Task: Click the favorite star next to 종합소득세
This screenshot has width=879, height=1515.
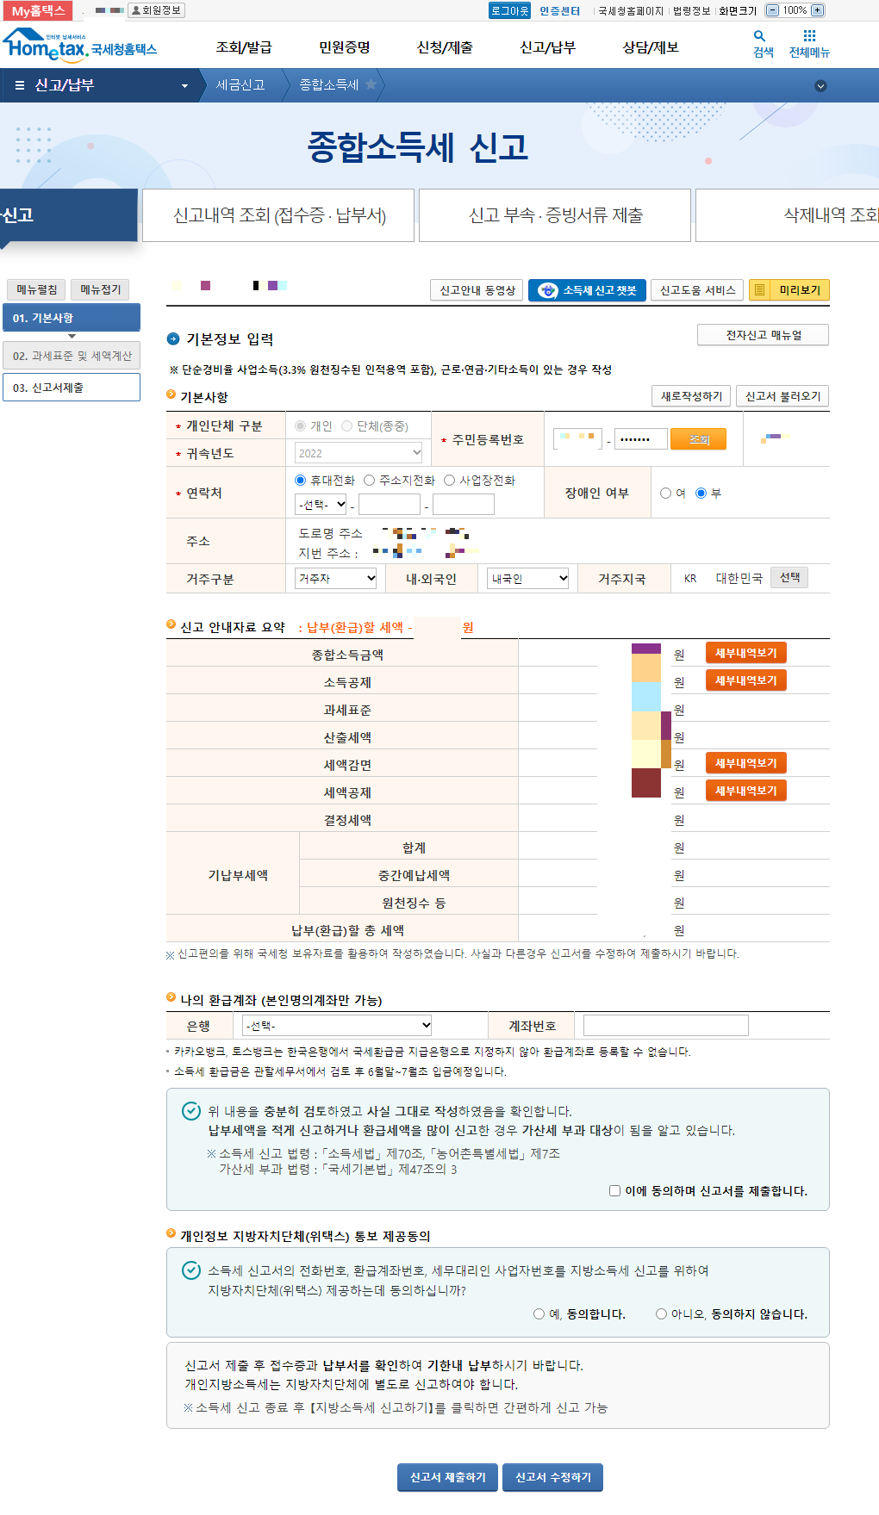Action: point(371,84)
